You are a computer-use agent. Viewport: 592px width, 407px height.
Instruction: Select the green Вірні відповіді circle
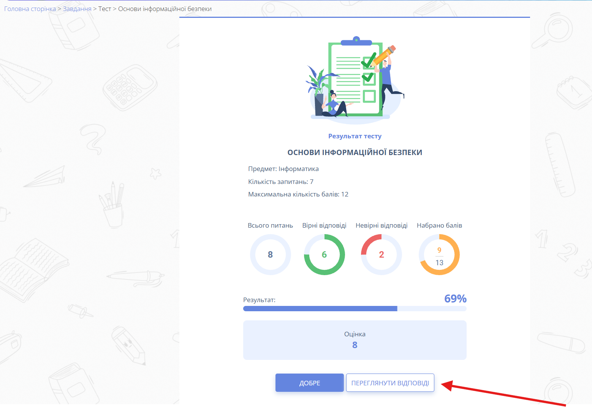click(324, 255)
